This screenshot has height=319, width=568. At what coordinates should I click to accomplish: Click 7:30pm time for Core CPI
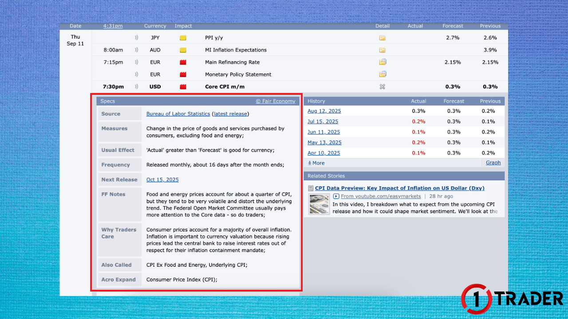(114, 87)
